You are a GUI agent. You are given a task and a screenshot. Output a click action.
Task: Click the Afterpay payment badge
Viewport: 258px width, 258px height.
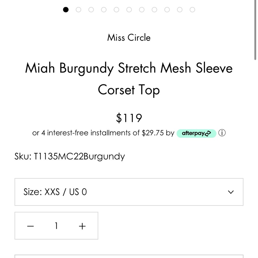(196, 133)
